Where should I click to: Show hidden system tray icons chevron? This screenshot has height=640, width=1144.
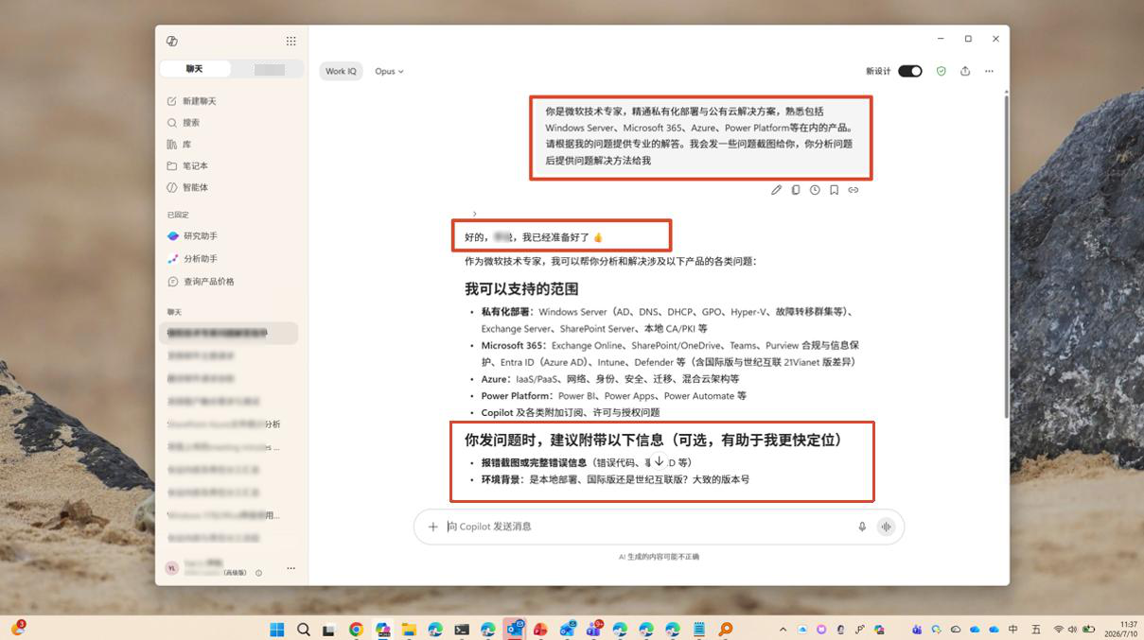[x=783, y=630]
